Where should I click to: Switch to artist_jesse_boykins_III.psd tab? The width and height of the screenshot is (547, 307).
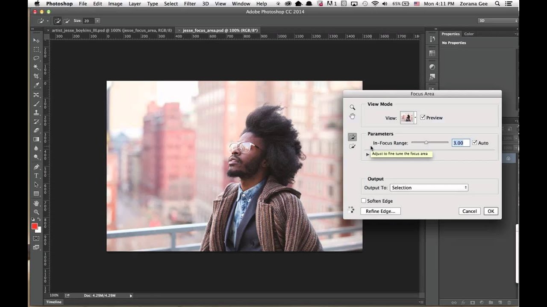(x=112, y=30)
